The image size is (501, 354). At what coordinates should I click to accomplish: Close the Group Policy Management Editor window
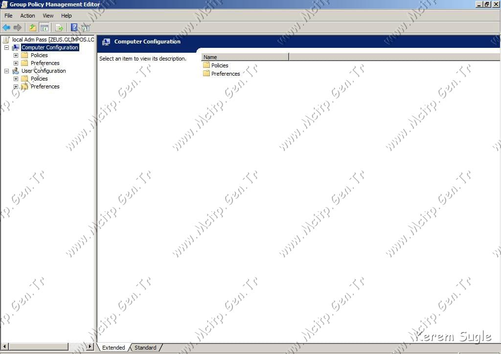(496, 4)
